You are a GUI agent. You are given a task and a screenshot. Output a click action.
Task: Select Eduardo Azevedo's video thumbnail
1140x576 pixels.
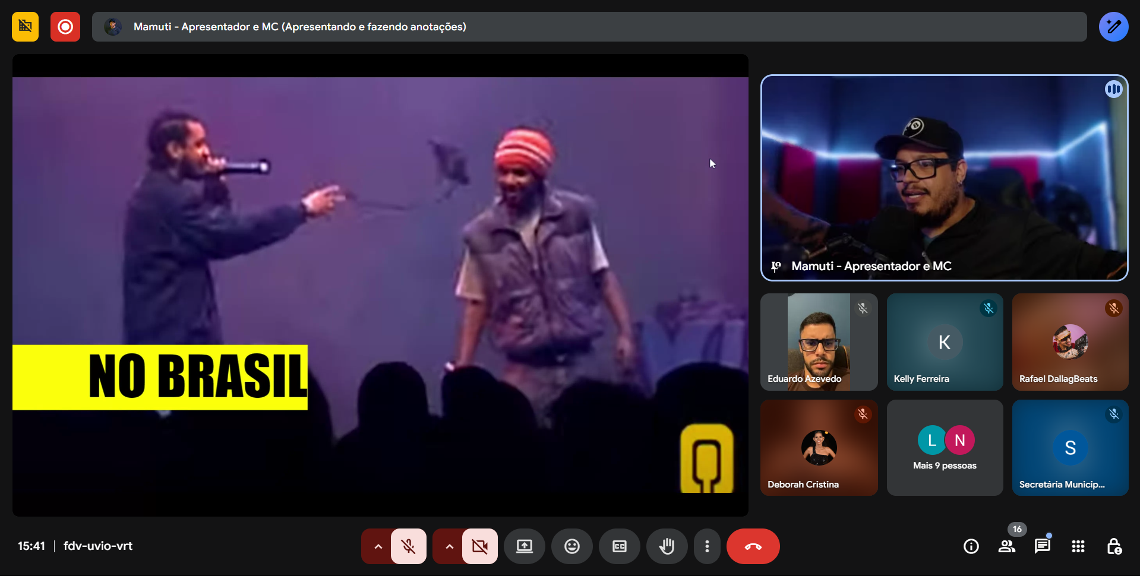pyautogui.click(x=819, y=342)
